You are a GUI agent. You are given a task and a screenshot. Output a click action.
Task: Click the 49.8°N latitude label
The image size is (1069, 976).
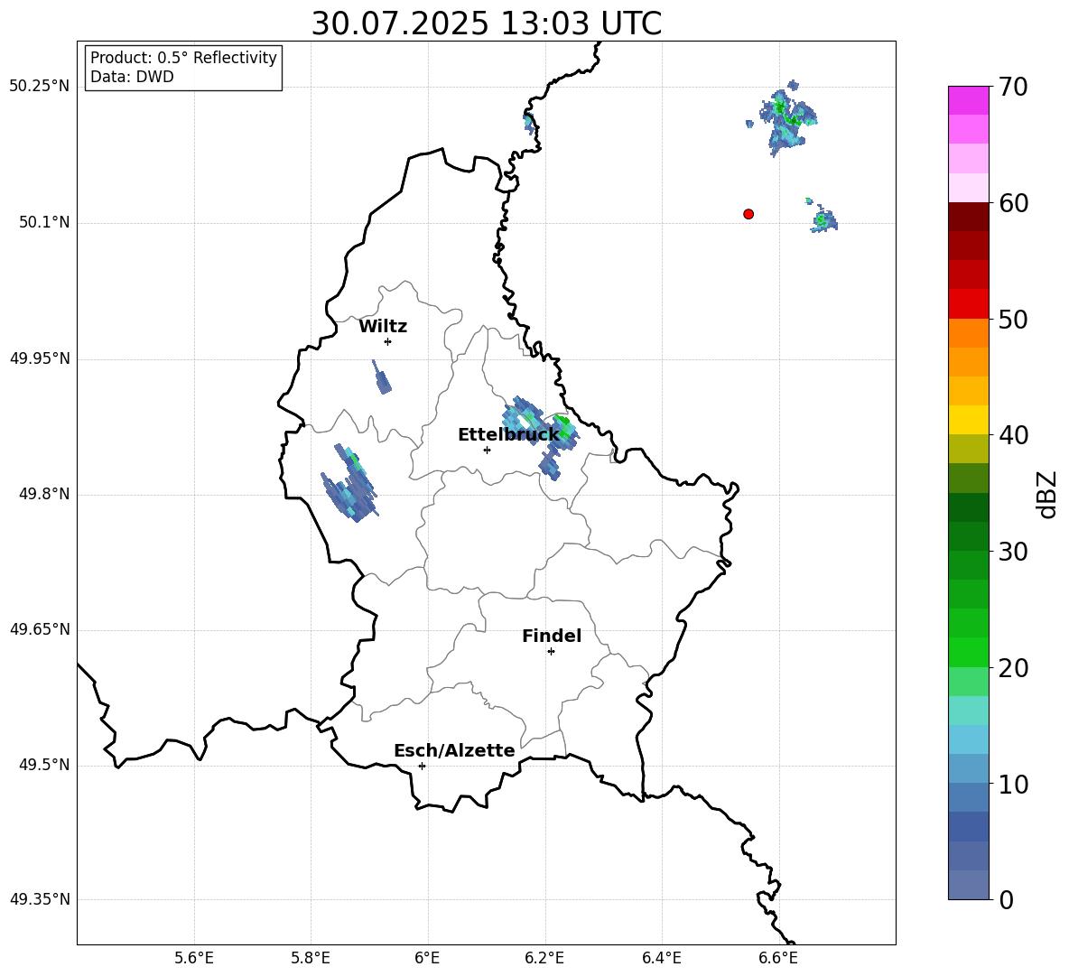(44, 494)
